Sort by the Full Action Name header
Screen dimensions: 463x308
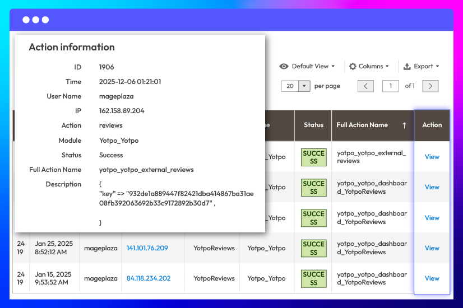pos(373,125)
